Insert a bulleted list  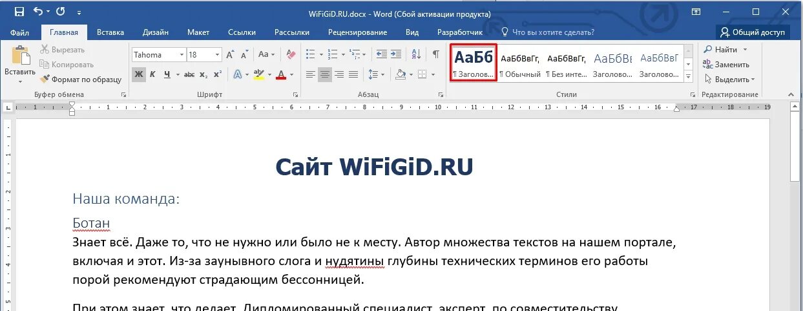310,54
